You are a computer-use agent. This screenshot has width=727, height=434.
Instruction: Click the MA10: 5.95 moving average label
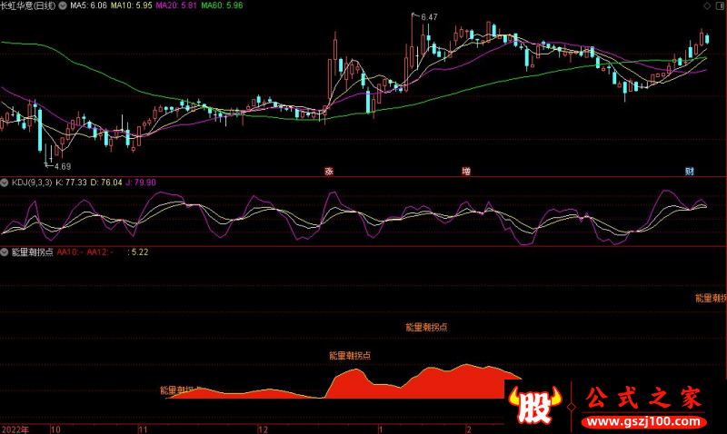[x=131, y=5]
